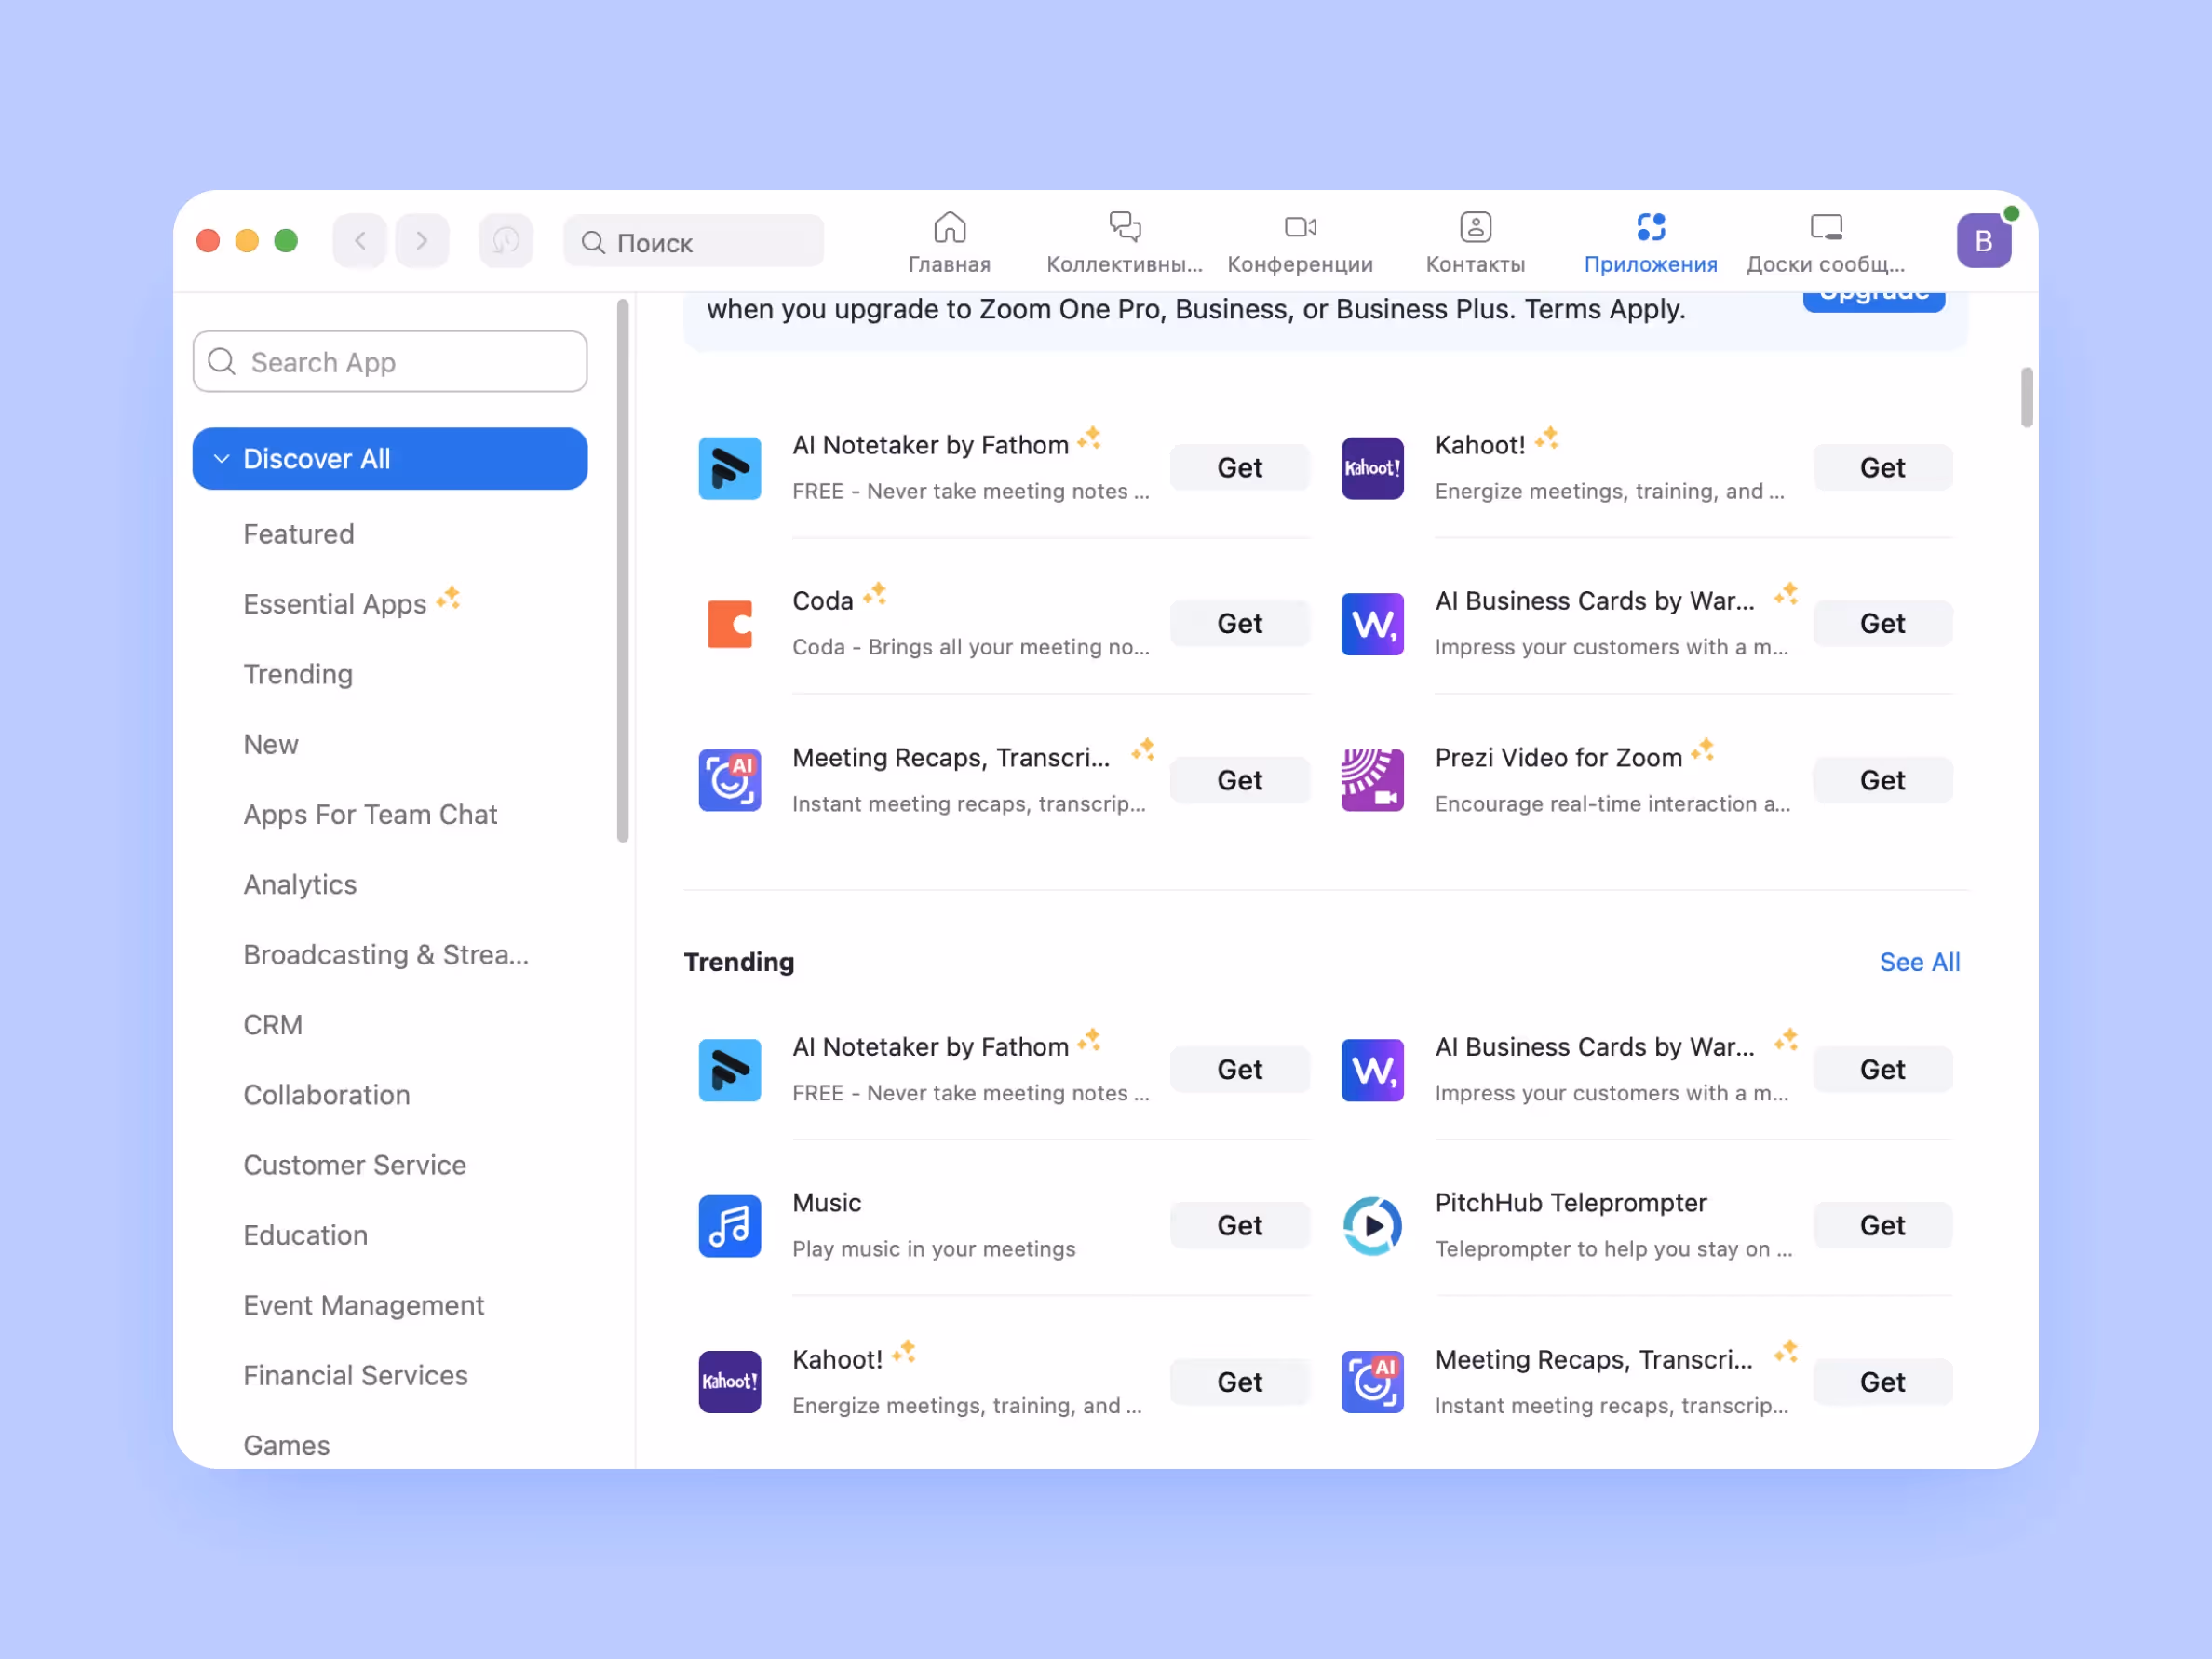Select Essential Apps in sidebar

(x=335, y=604)
